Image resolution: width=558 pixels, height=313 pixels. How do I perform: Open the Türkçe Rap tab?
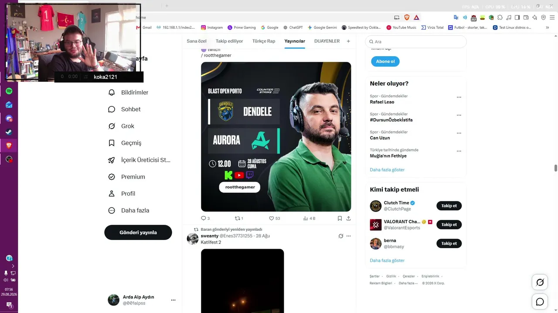(x=264, y=41)
